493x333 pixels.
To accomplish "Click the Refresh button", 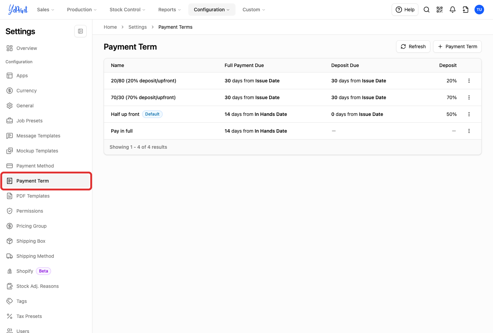I will [x=413, y=46].
